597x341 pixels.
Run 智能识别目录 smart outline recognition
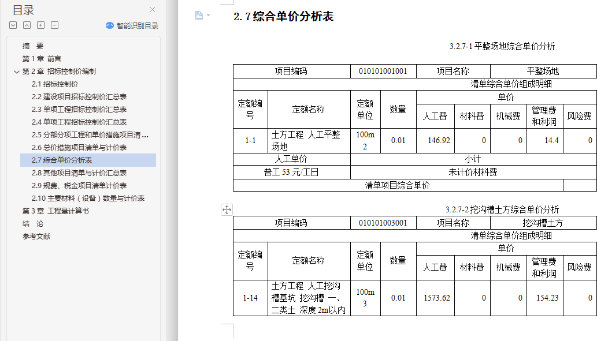point(132,25)
